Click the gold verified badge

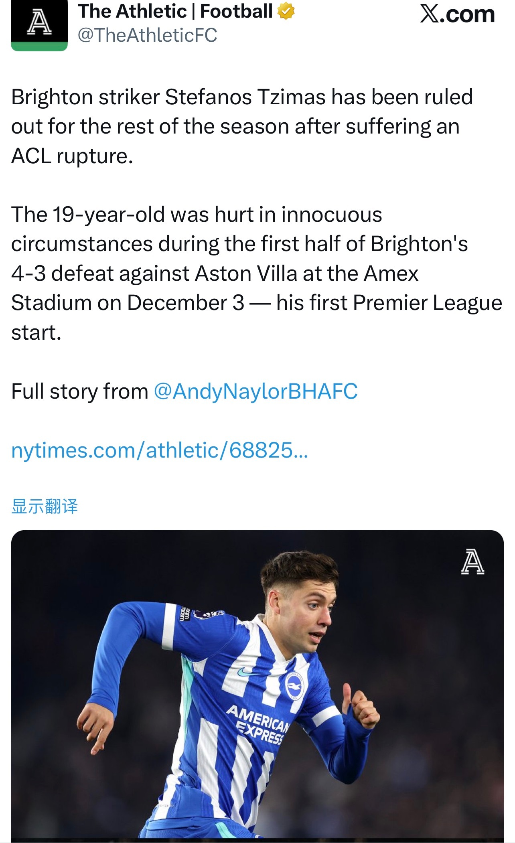point(286,12)
